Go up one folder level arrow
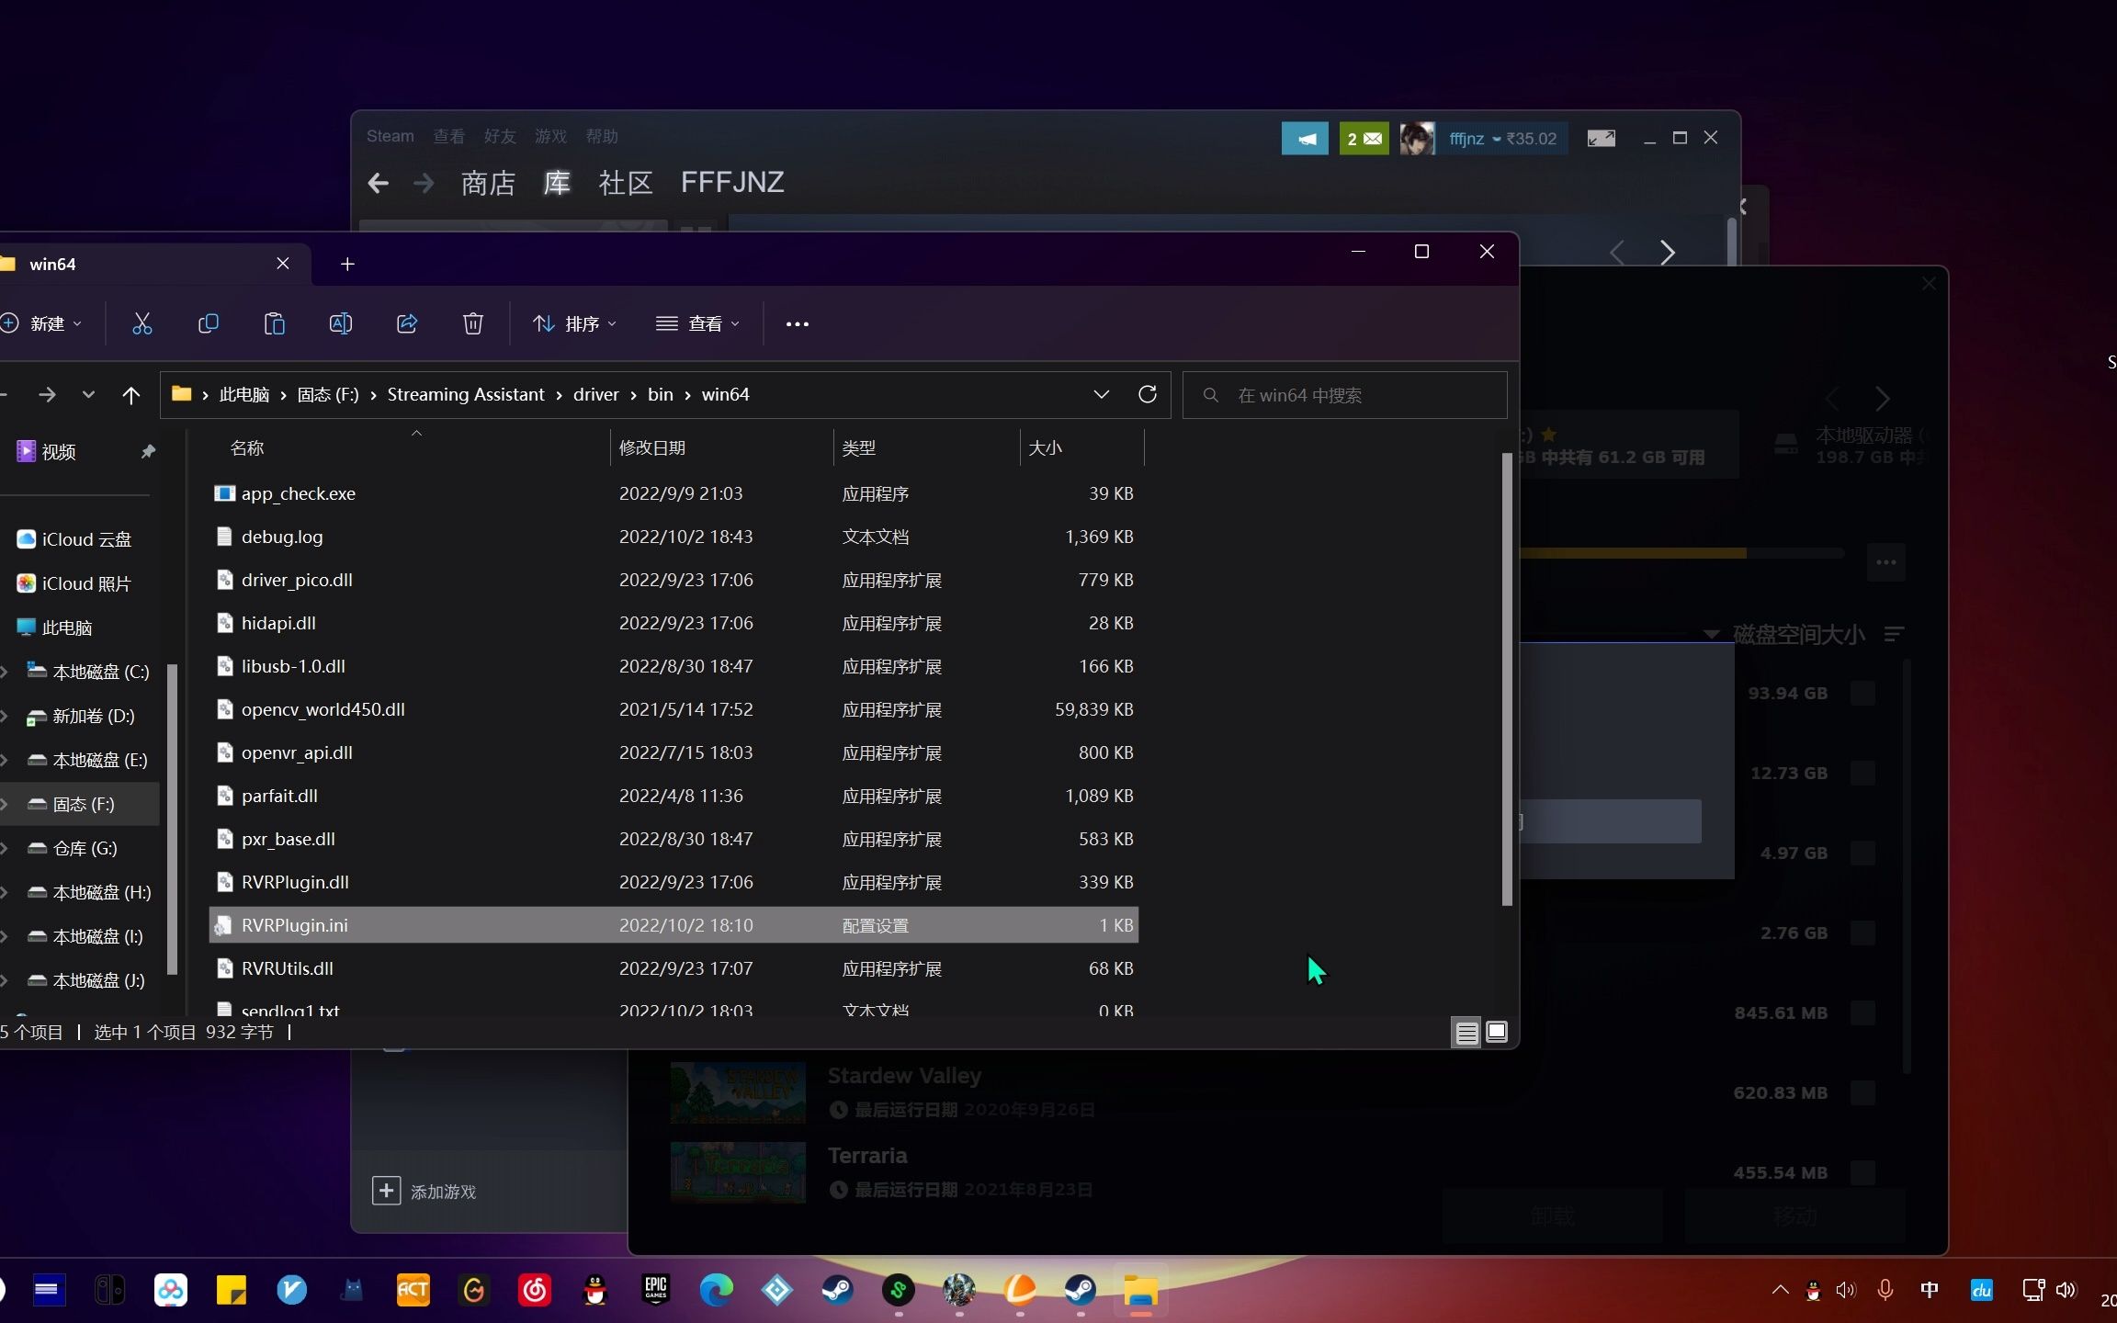The height and width of the screenshot is (1323, 2117). (131, 395)
